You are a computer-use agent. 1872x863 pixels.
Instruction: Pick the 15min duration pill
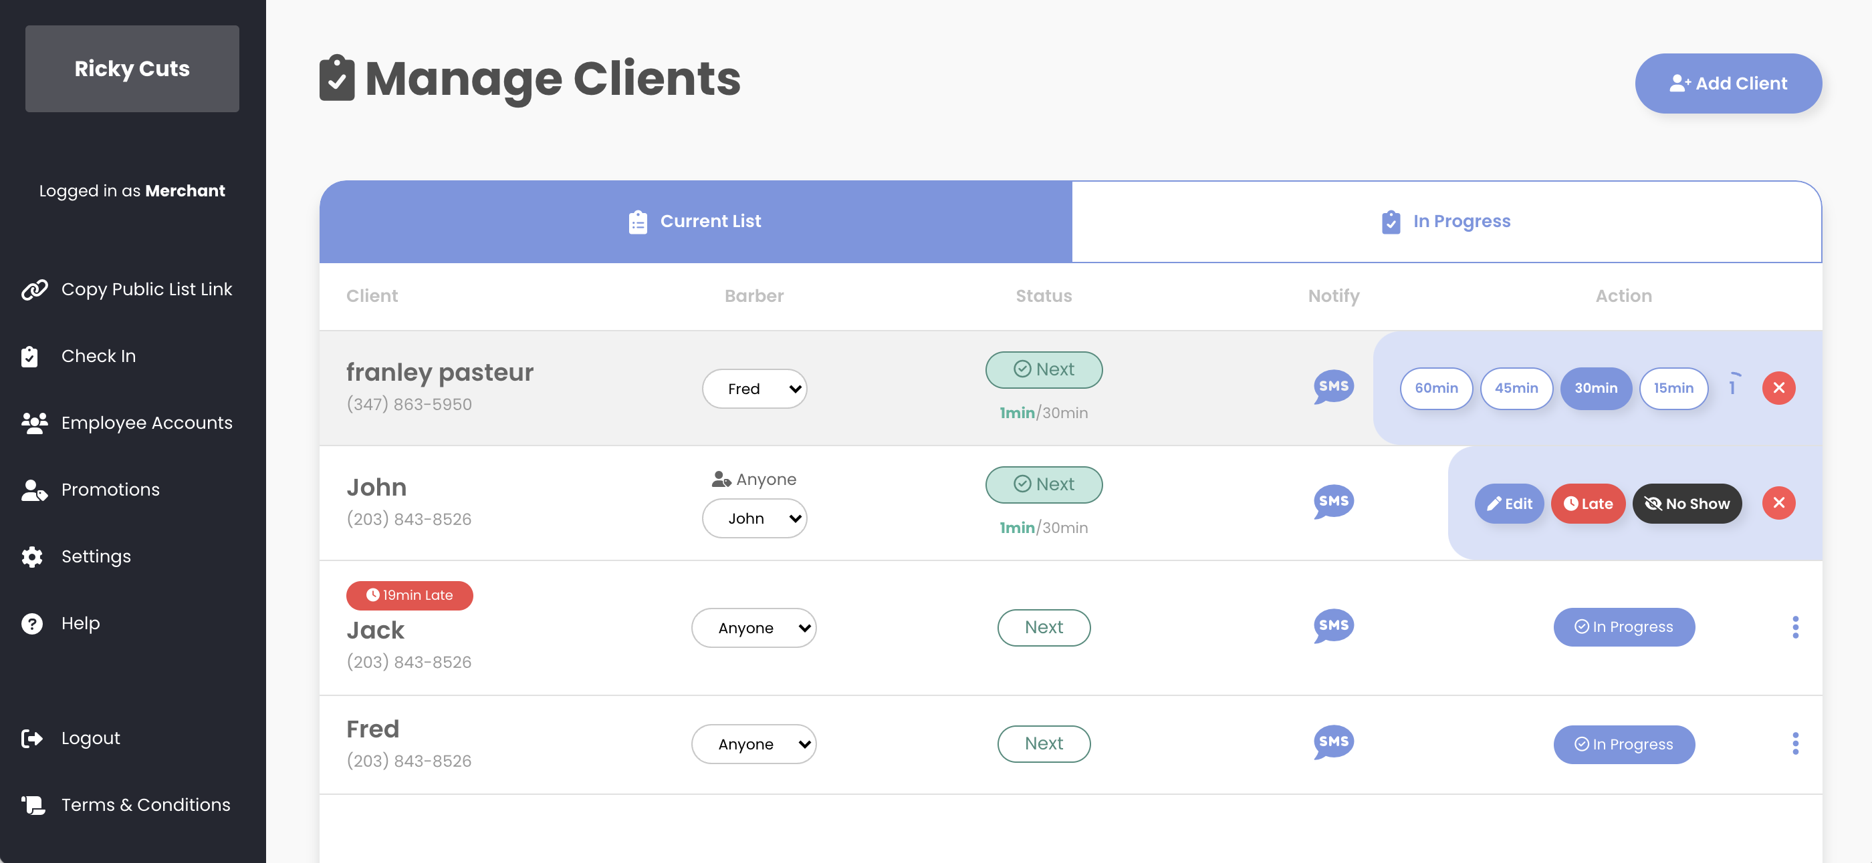coord(1673,388)
